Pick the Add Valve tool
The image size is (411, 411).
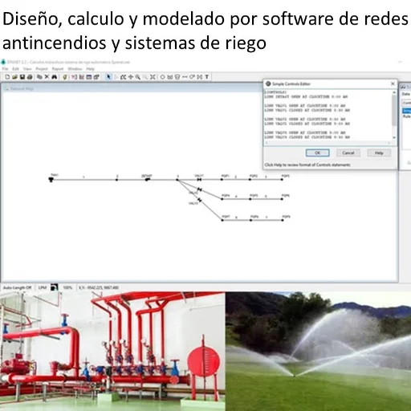tap(199, 77)
